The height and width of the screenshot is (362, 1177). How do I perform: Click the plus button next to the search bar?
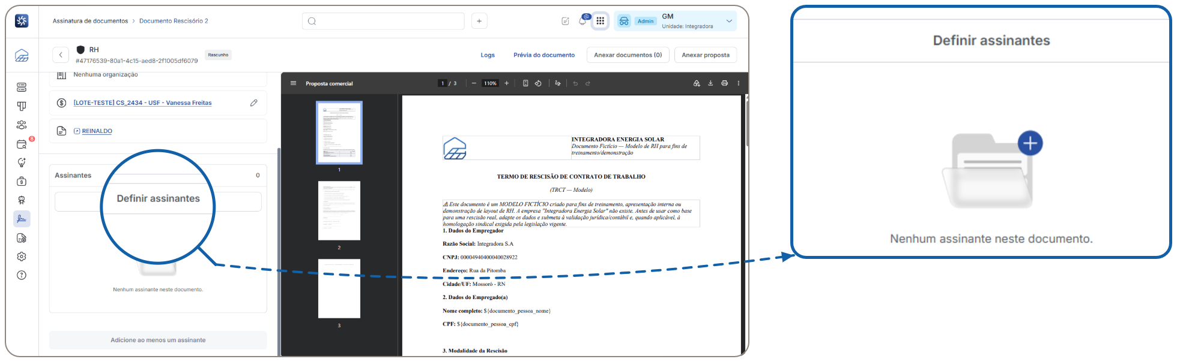point(479,21)
